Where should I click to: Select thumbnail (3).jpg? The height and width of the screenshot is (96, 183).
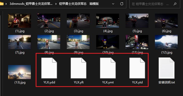tap(78, 21)
